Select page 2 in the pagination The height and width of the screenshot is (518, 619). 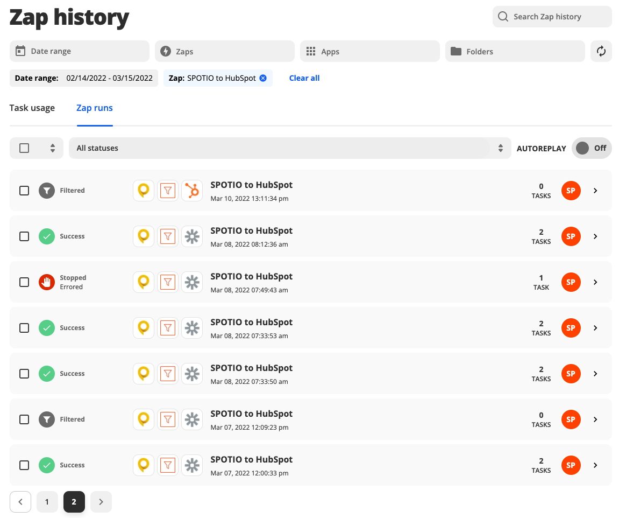[74, 502]
